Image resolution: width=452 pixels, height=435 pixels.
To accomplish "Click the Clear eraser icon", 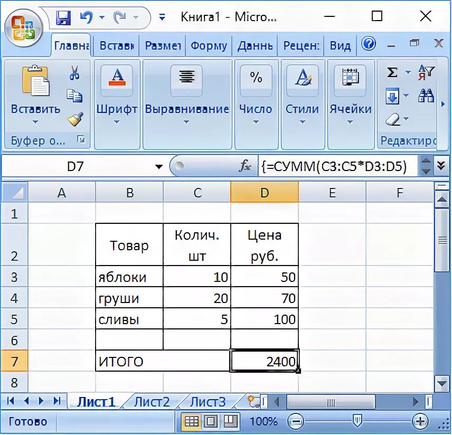I will (x=393, y=119).
